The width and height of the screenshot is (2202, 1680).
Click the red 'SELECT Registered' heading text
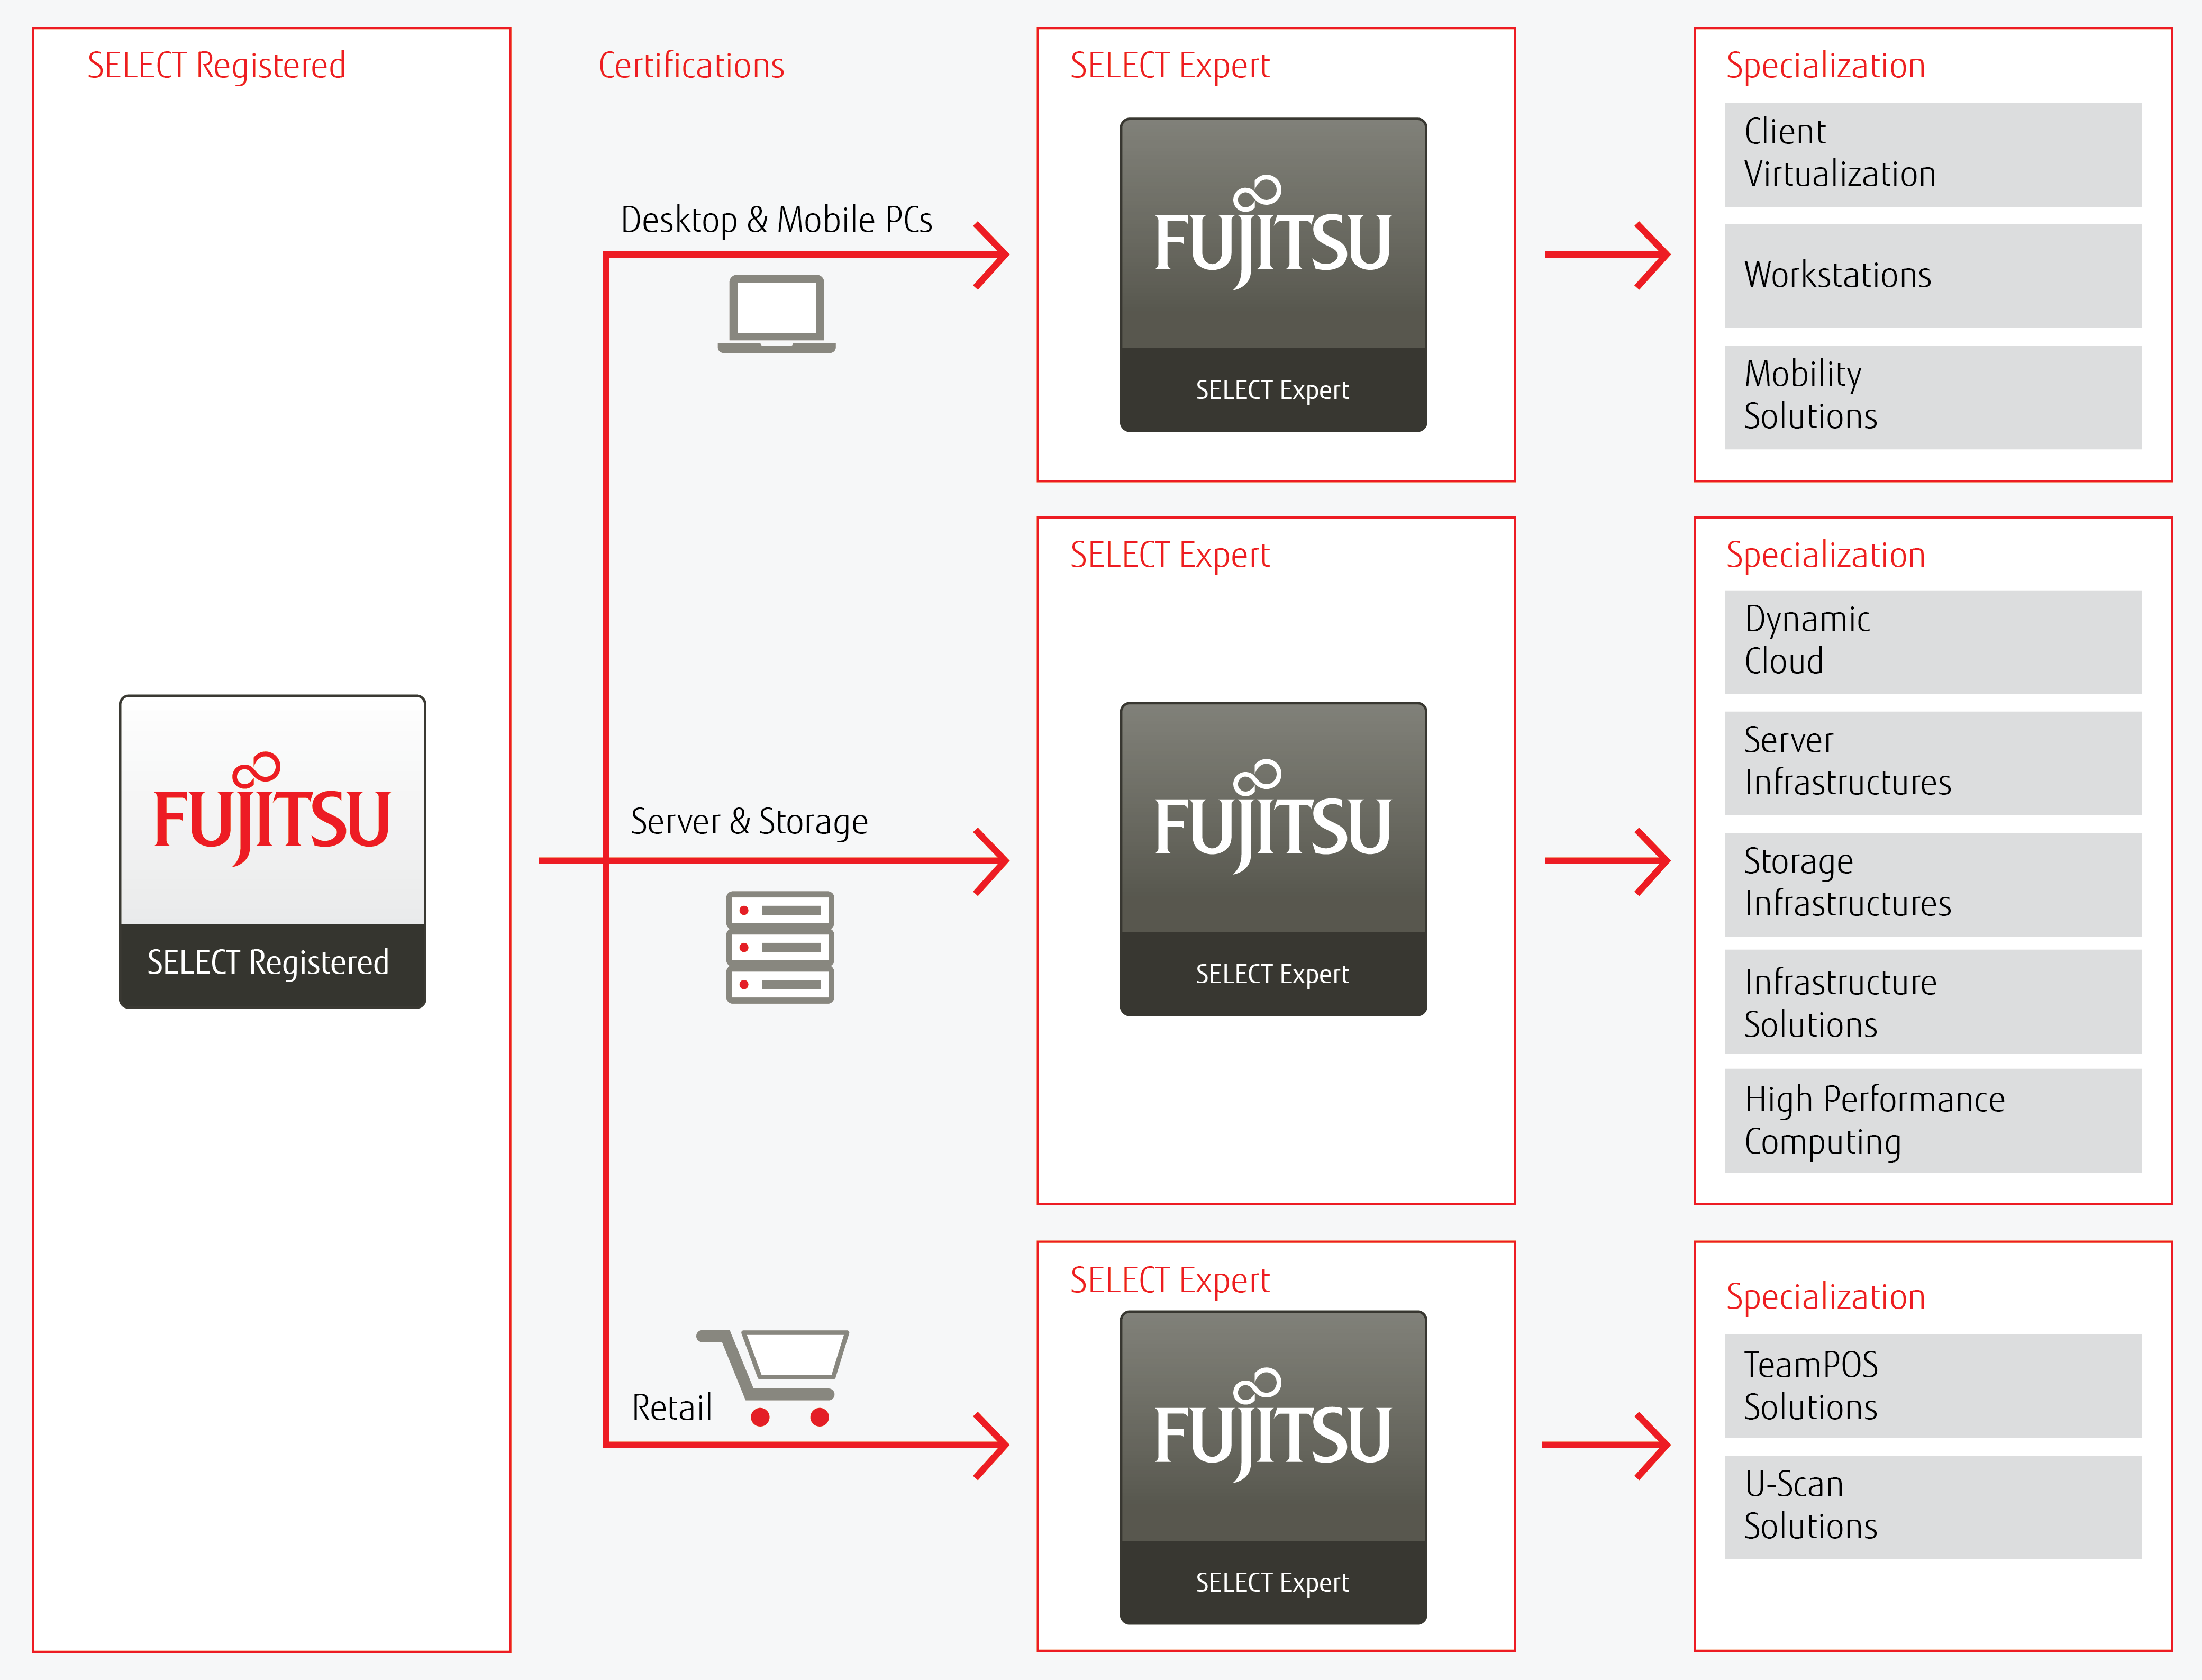[216, 67]
